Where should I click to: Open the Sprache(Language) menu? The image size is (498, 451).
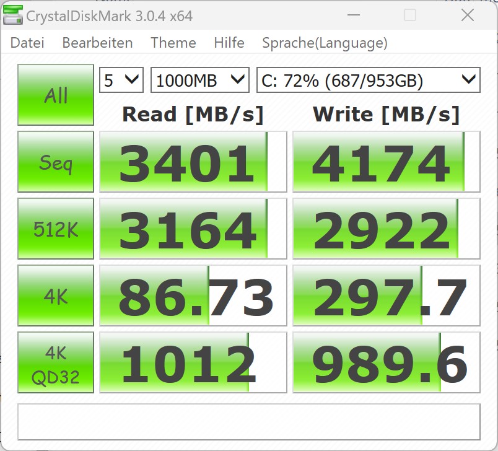coord(325,43)
